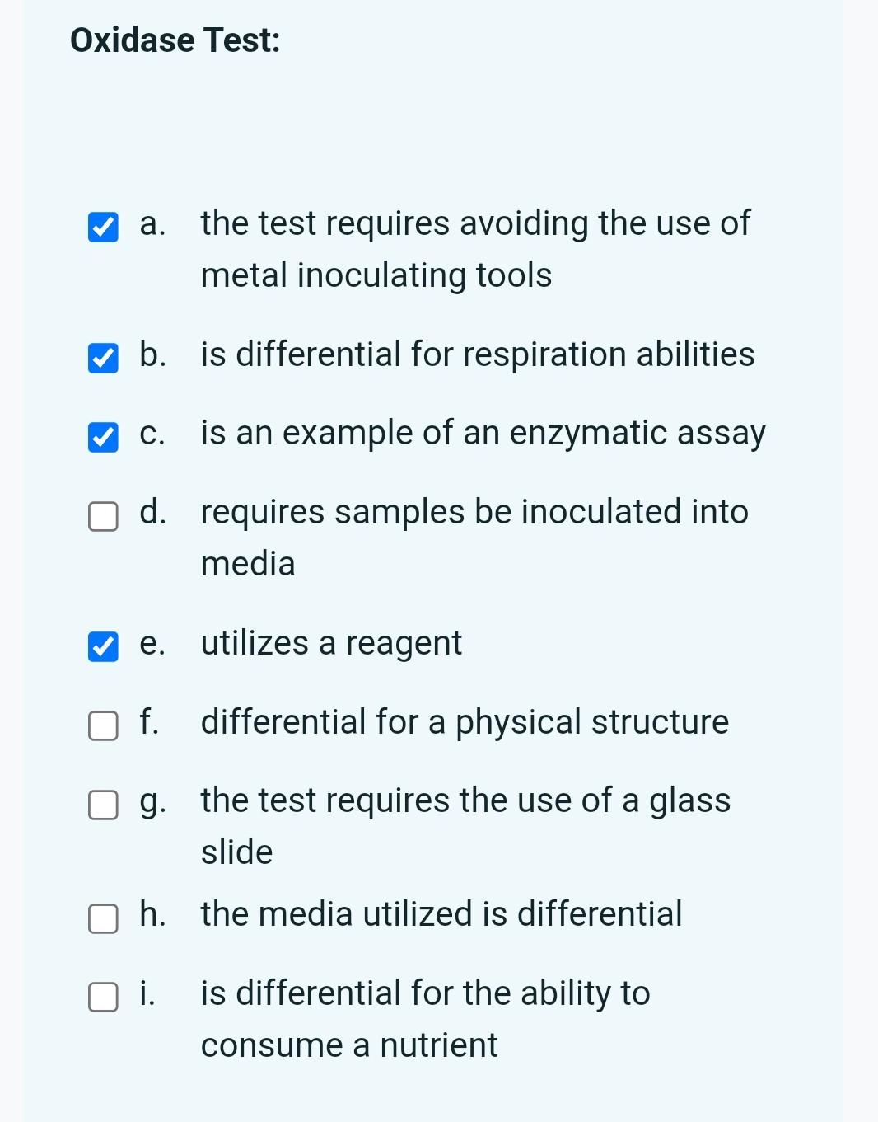
Task: Check option h media is differential
Action: [x=103, y=918]
